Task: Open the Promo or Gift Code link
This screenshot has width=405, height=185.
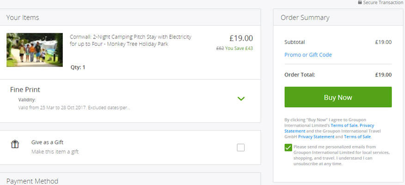Action: (x=308, y=55)
